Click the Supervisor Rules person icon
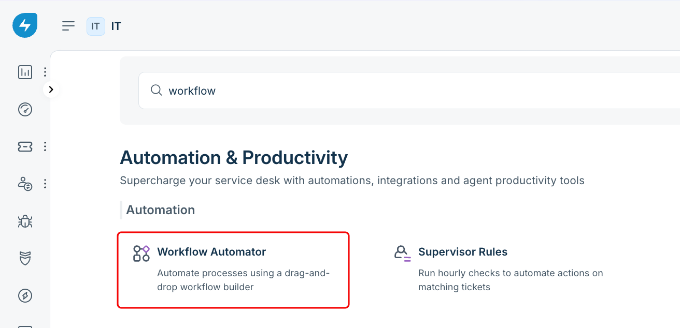Screen dimensions: 680x328 click(402, 253)
